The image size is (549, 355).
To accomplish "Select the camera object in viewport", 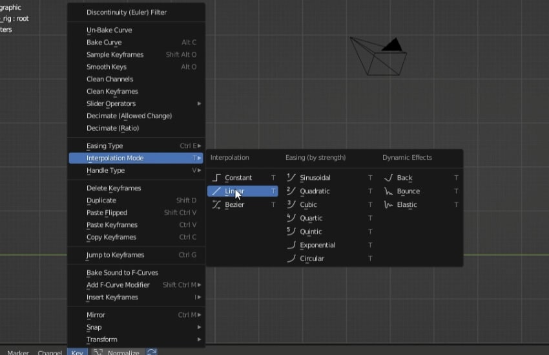I will [x=378, y=56].
